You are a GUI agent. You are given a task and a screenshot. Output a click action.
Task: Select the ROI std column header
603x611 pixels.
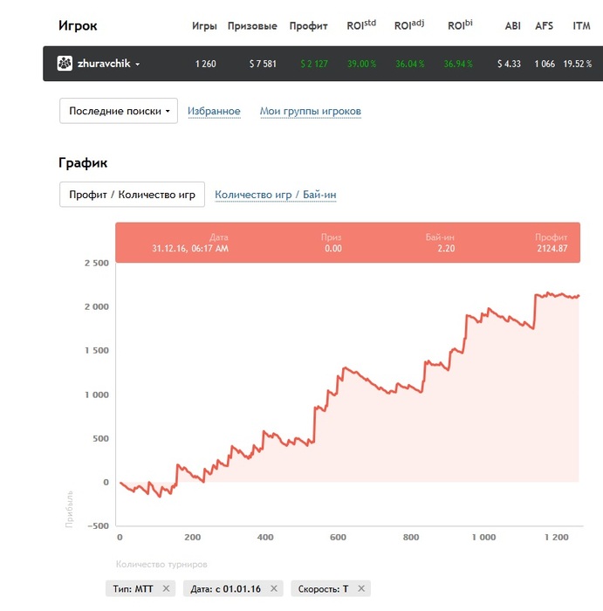360,25
